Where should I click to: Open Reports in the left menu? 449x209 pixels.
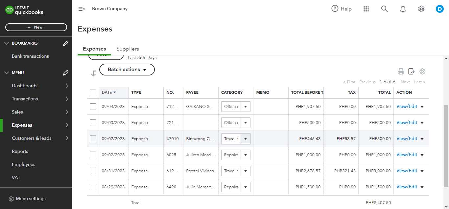coord(20,151)
